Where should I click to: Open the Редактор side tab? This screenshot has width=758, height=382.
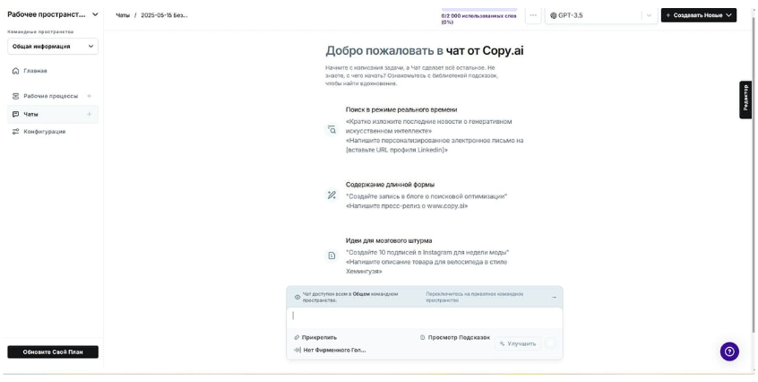(x=745, y=100)
